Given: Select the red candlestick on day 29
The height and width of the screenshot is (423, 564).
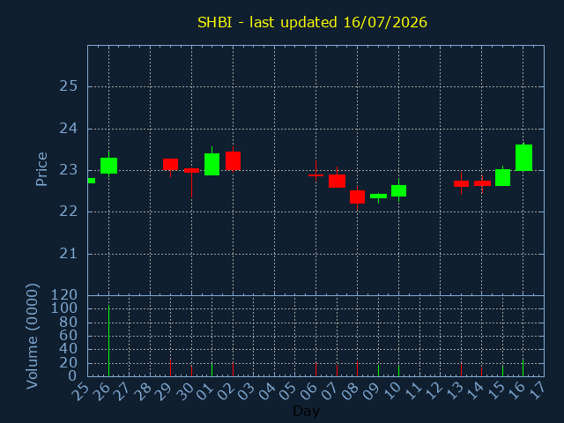Looking at the screenshot, I should (170, 165).
